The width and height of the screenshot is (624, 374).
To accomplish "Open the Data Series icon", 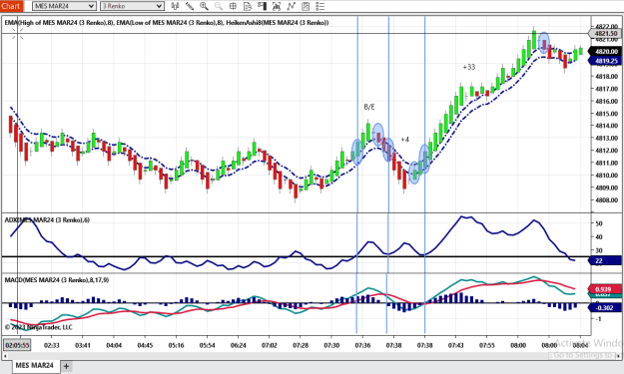I will [x=277, y=6].
